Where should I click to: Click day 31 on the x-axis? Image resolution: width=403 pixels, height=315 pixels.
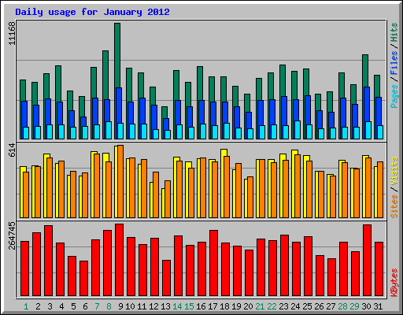tap(378, 306)
